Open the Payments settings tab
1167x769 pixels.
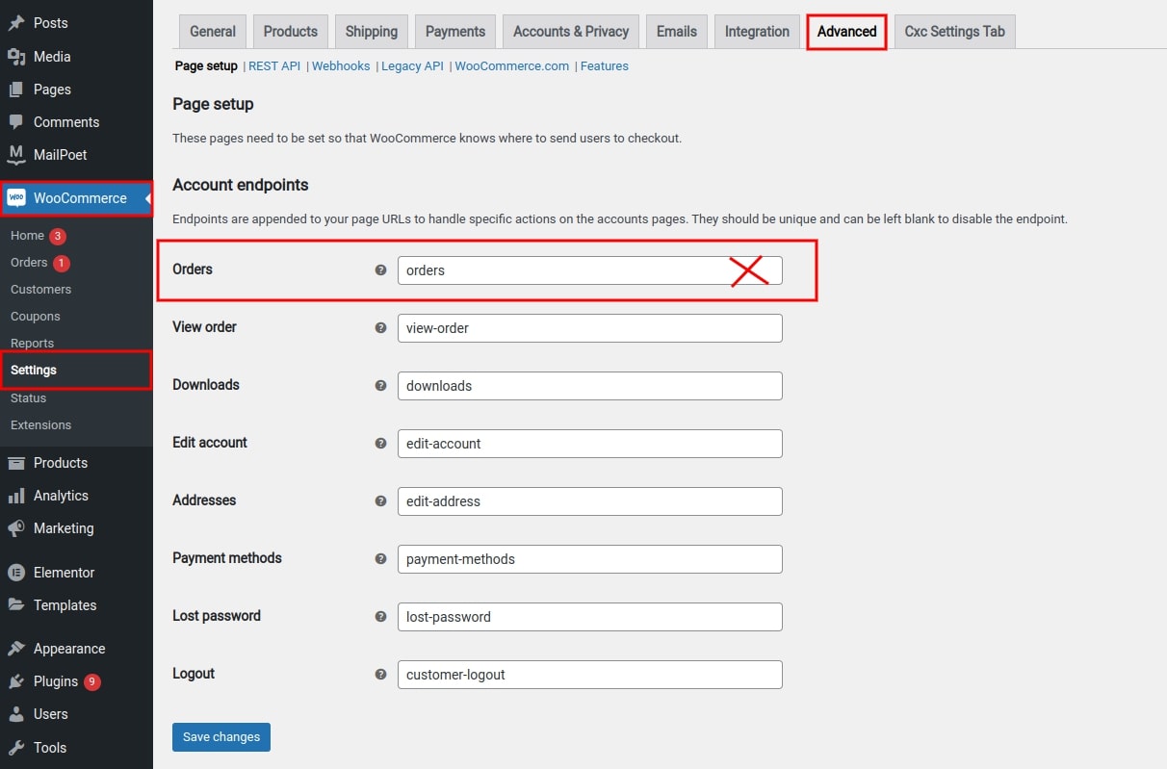454,31
